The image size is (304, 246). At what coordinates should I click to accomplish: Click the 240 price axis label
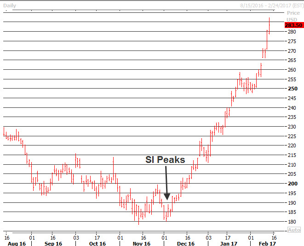click(x=292, y=108)
